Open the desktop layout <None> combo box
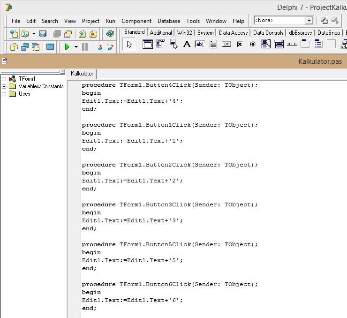The height and width of the screenshot is (318, 347). coord(284,20)
